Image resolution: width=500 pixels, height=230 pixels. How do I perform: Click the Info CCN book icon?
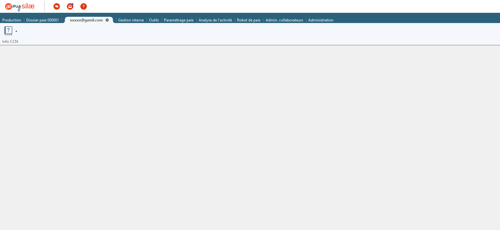click(8, 31)
